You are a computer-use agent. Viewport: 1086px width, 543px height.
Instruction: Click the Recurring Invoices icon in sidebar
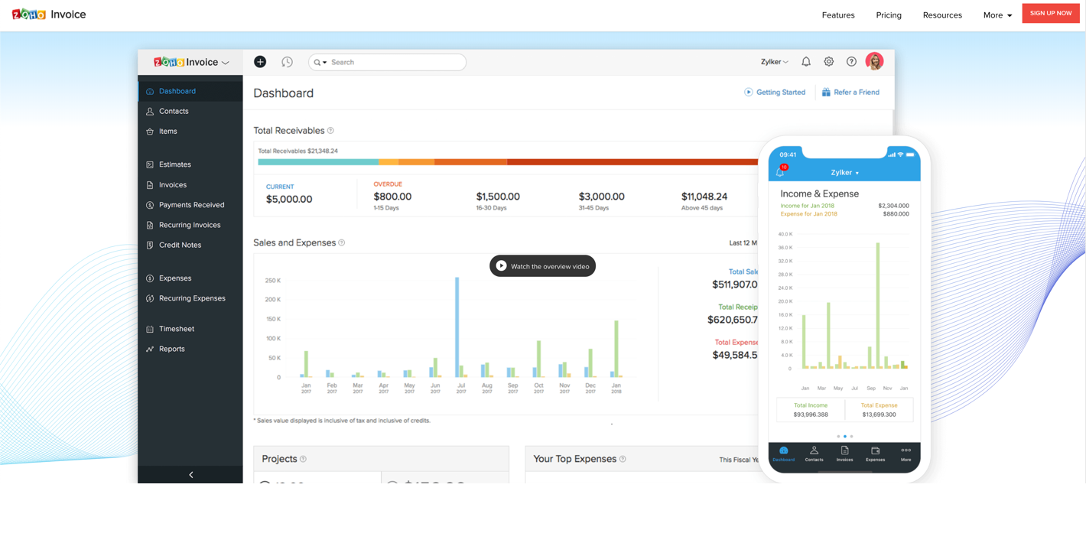[150, 225]
